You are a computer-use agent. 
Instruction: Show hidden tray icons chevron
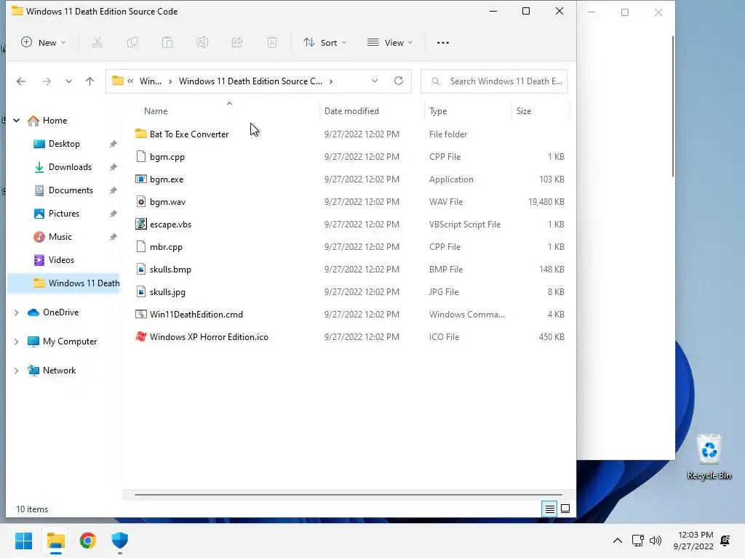point(618,541)
